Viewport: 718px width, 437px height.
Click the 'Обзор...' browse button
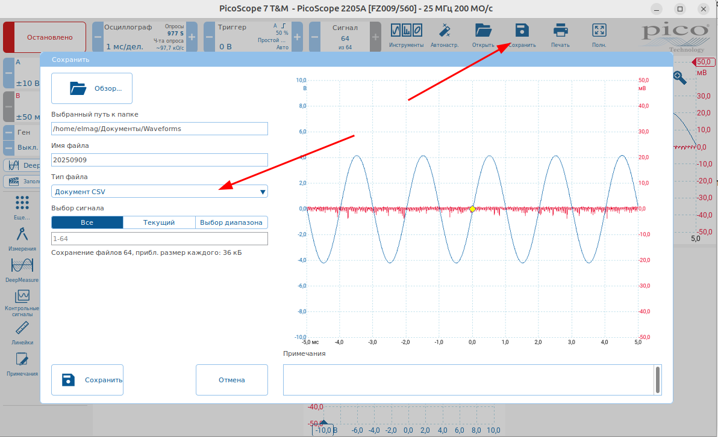coord(92,88)
